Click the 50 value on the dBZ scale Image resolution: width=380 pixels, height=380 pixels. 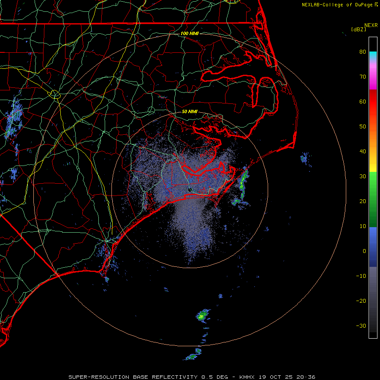363,127
